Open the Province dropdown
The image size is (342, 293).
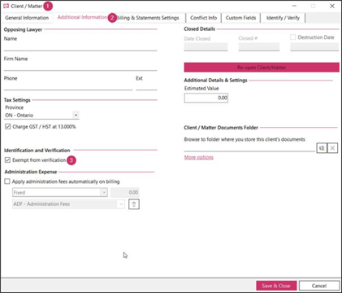pyautogui.click(x=76, y=116)
